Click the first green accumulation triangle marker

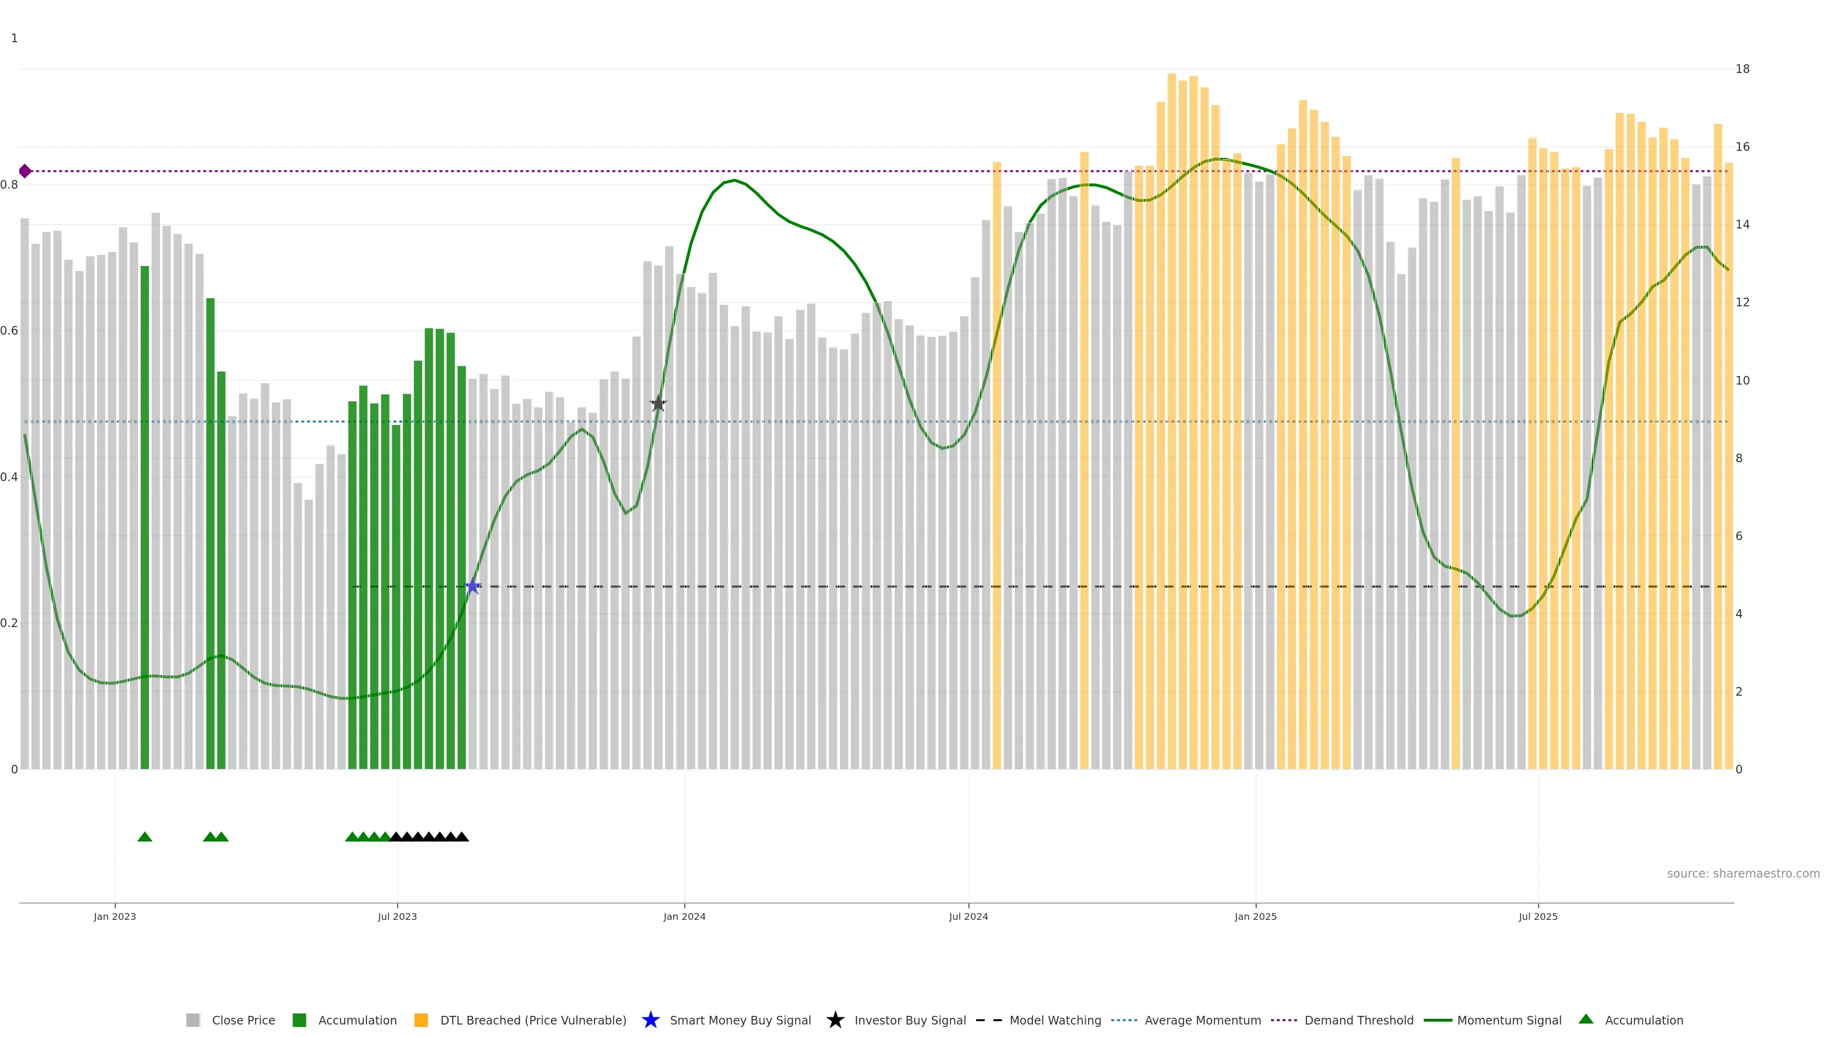coord(145,837)
